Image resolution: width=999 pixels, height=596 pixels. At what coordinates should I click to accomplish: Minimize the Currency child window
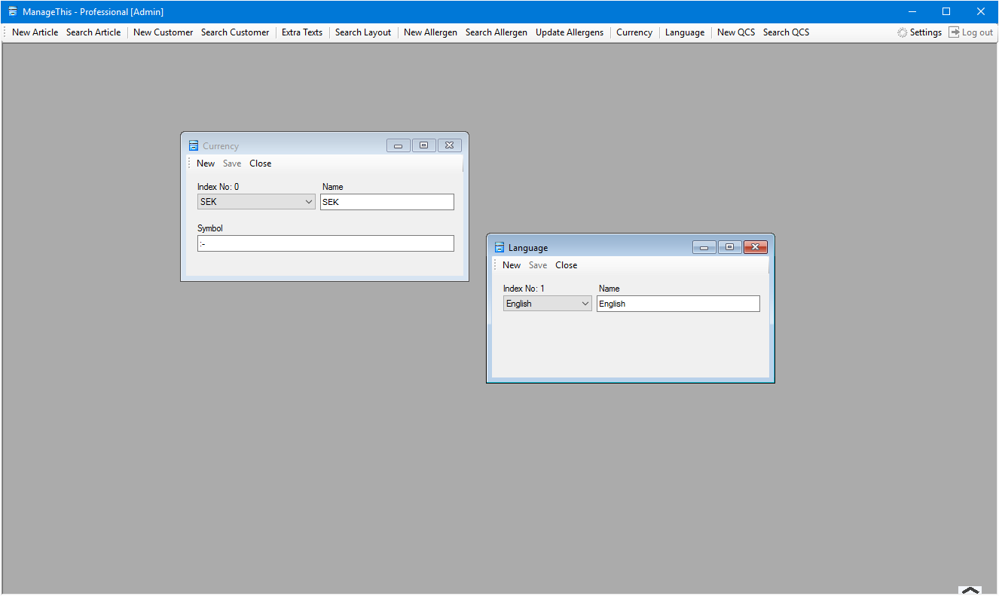click(x=398, y=145)
